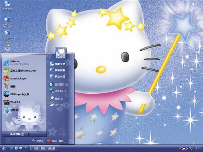Click the globe browser icon in quick launch
Screen dimensions: 203x152
click(x=16, y=148)
